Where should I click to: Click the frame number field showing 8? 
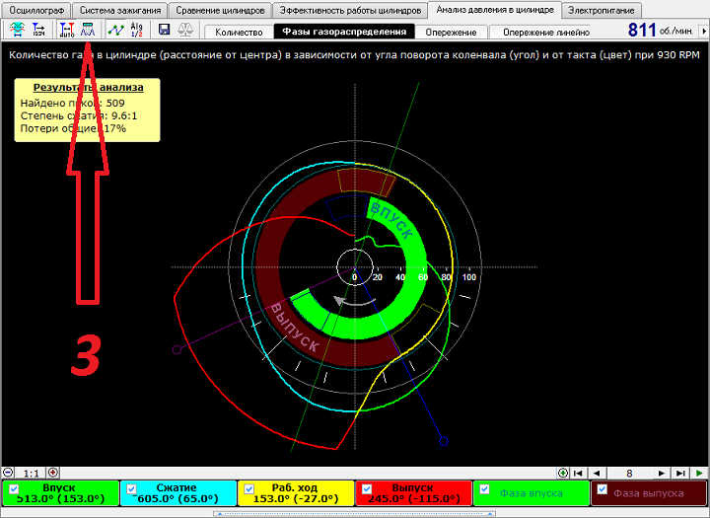[629, 474]
